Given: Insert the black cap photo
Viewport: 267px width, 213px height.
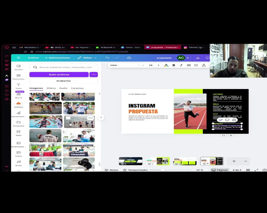Looking at the screenshot, I should (79, 164).
